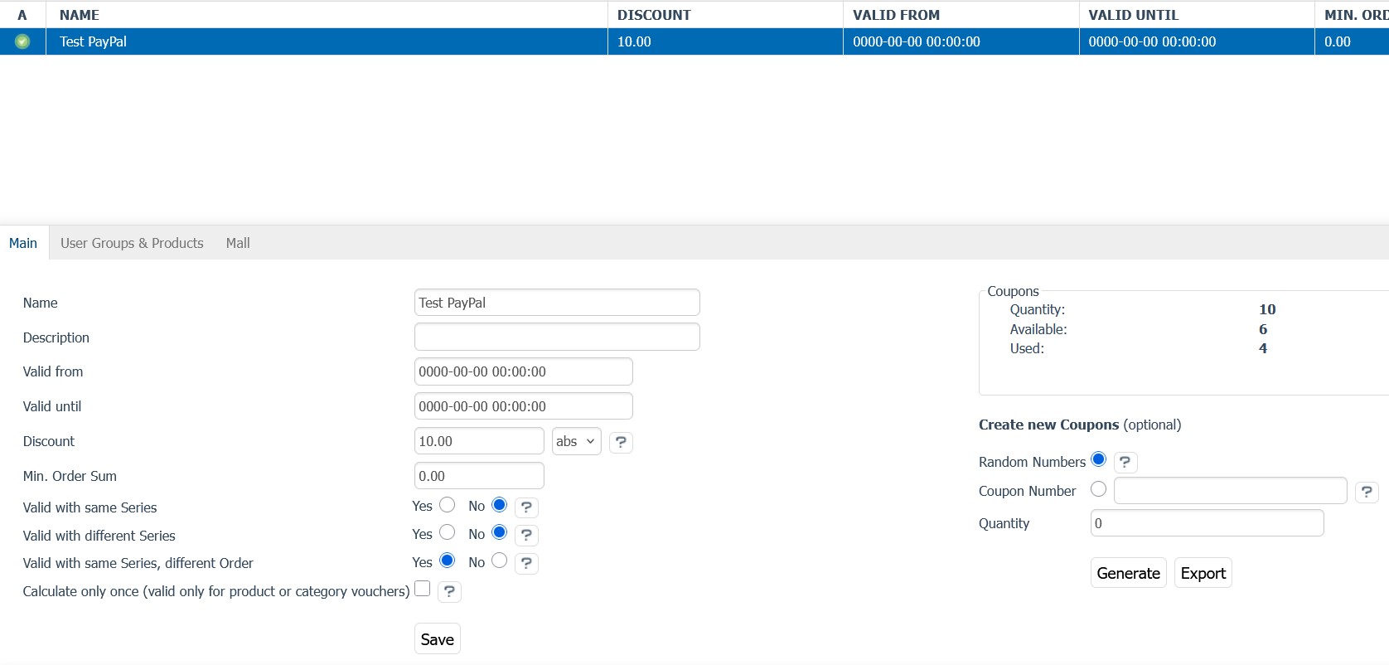1389x665 pixels.
Task: Click the Generate coupons button
Action: (x=1128, y=573)
